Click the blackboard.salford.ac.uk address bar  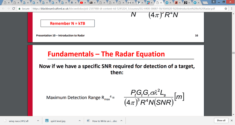pos(117,9)
